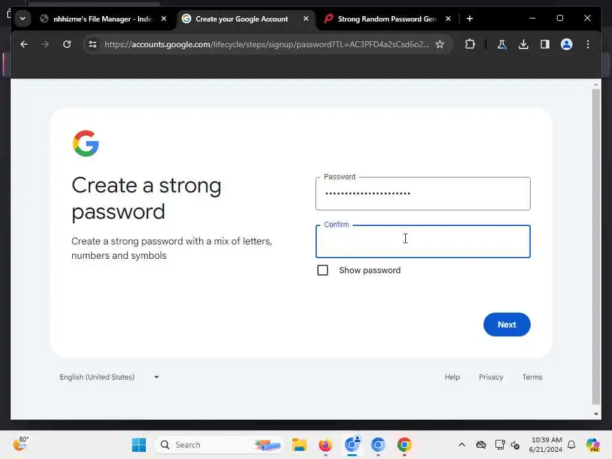Open the Terms link
612x459 pixels.
tap(532, 377)
